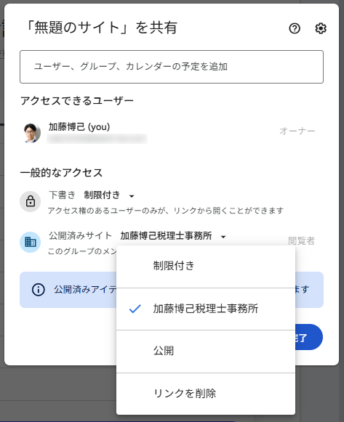Expand the 下書き 制限付き dropdown arrow
This screenshot has width=344, height=422.
click(x=132, y=196)
